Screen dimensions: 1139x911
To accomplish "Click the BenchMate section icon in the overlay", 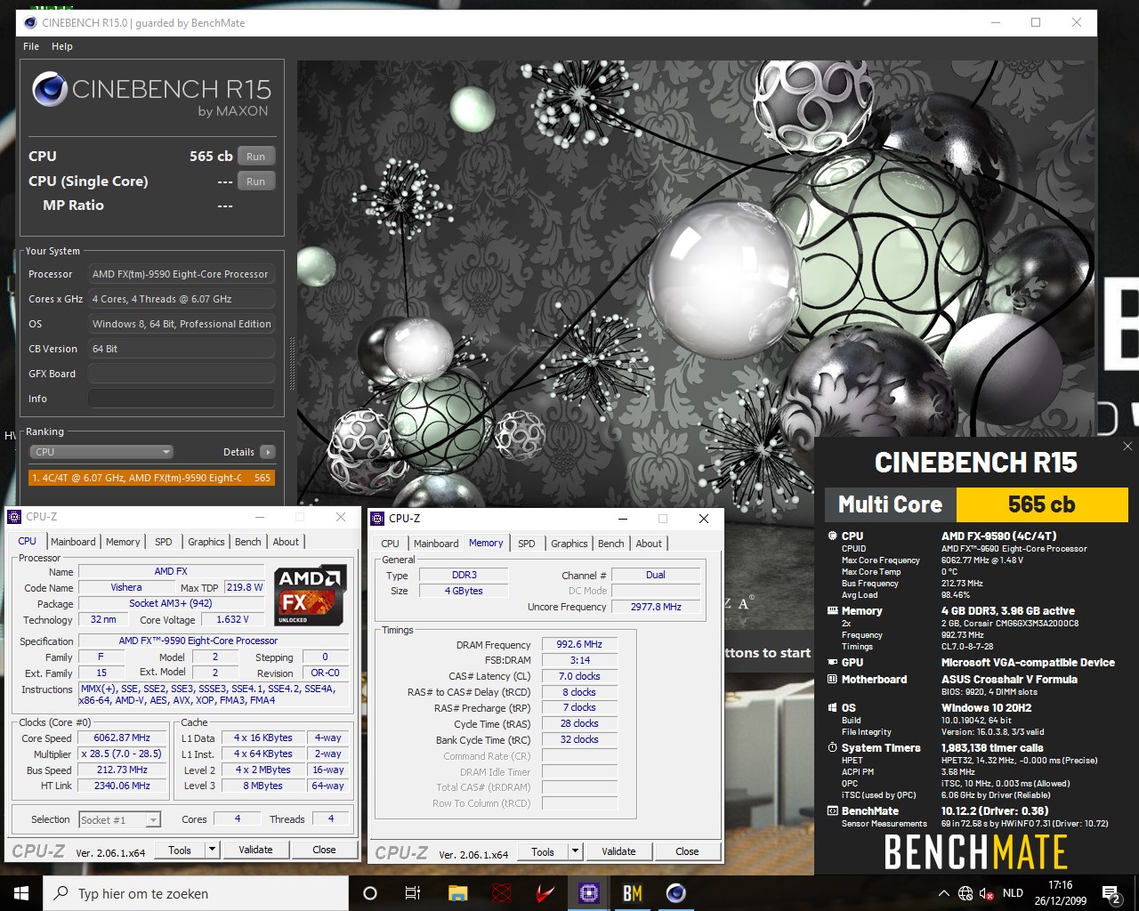I will [x=833, y=810].
